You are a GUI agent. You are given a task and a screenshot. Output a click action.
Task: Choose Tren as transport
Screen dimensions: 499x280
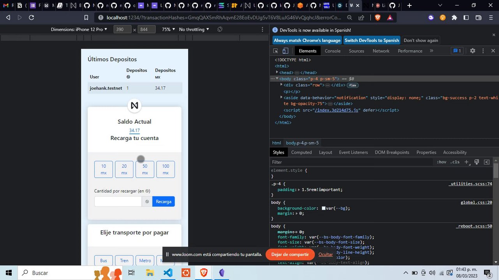124,261
